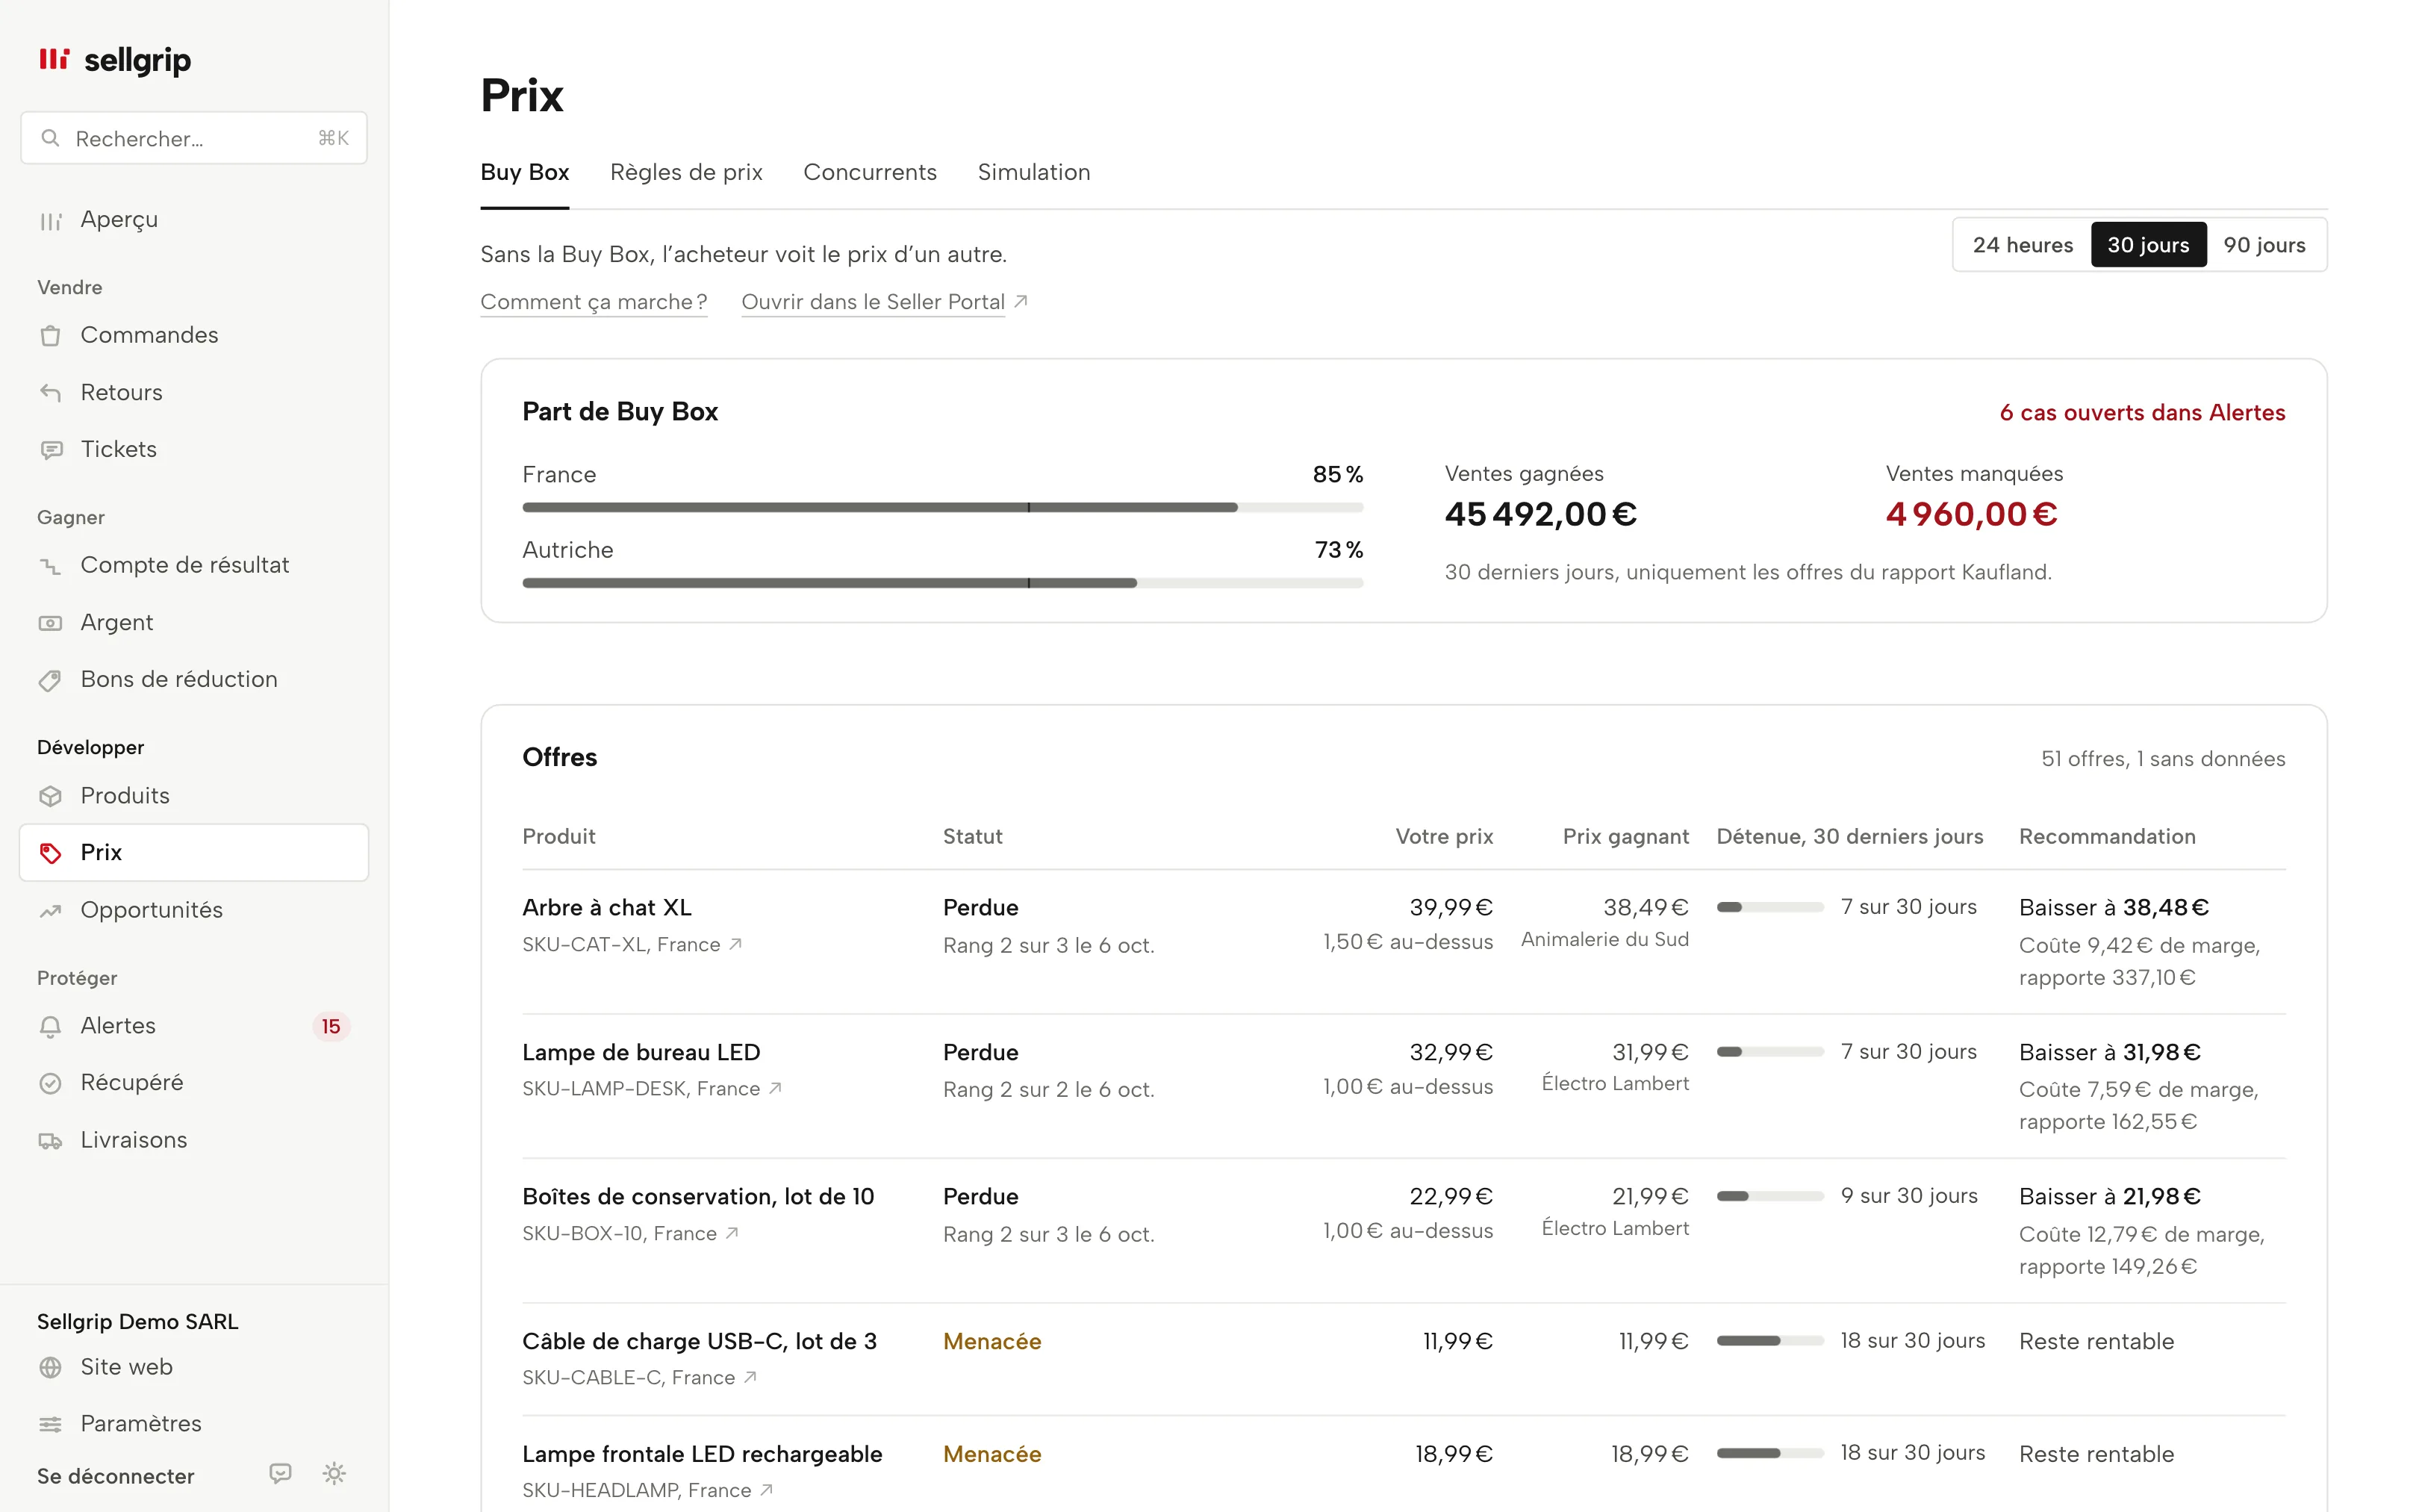Open 6 cas ouverts dans Alertes
Image resolution: width=2419 pixels, height=1512 pixels.
point(2142,413)
